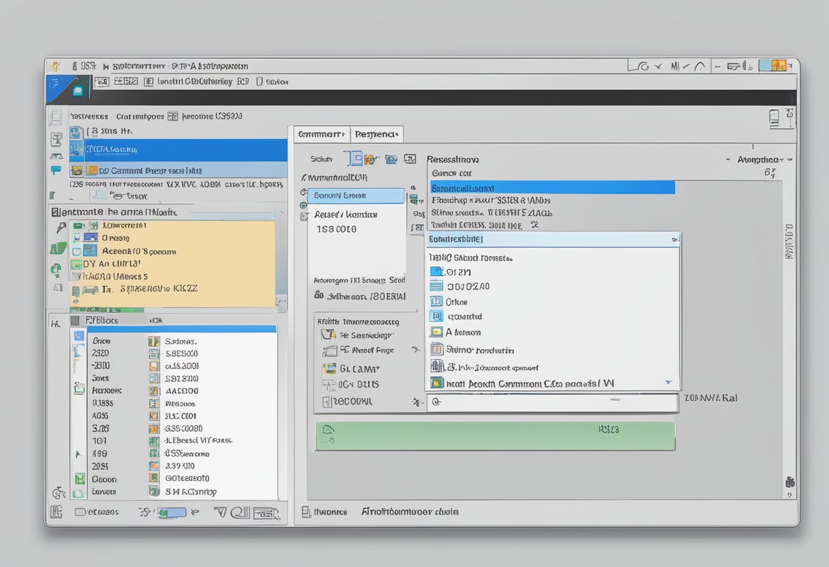Toggle the checkbox beside 'etmass' at bottom
829x567 pixels.
[x=79, y=512]
